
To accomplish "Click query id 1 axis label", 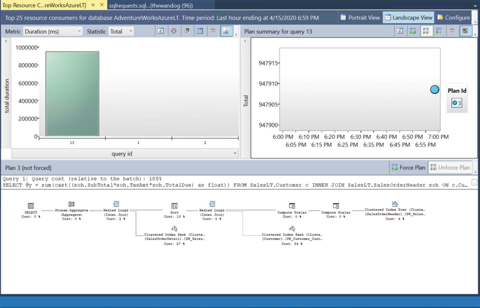I will click(138, 142).
